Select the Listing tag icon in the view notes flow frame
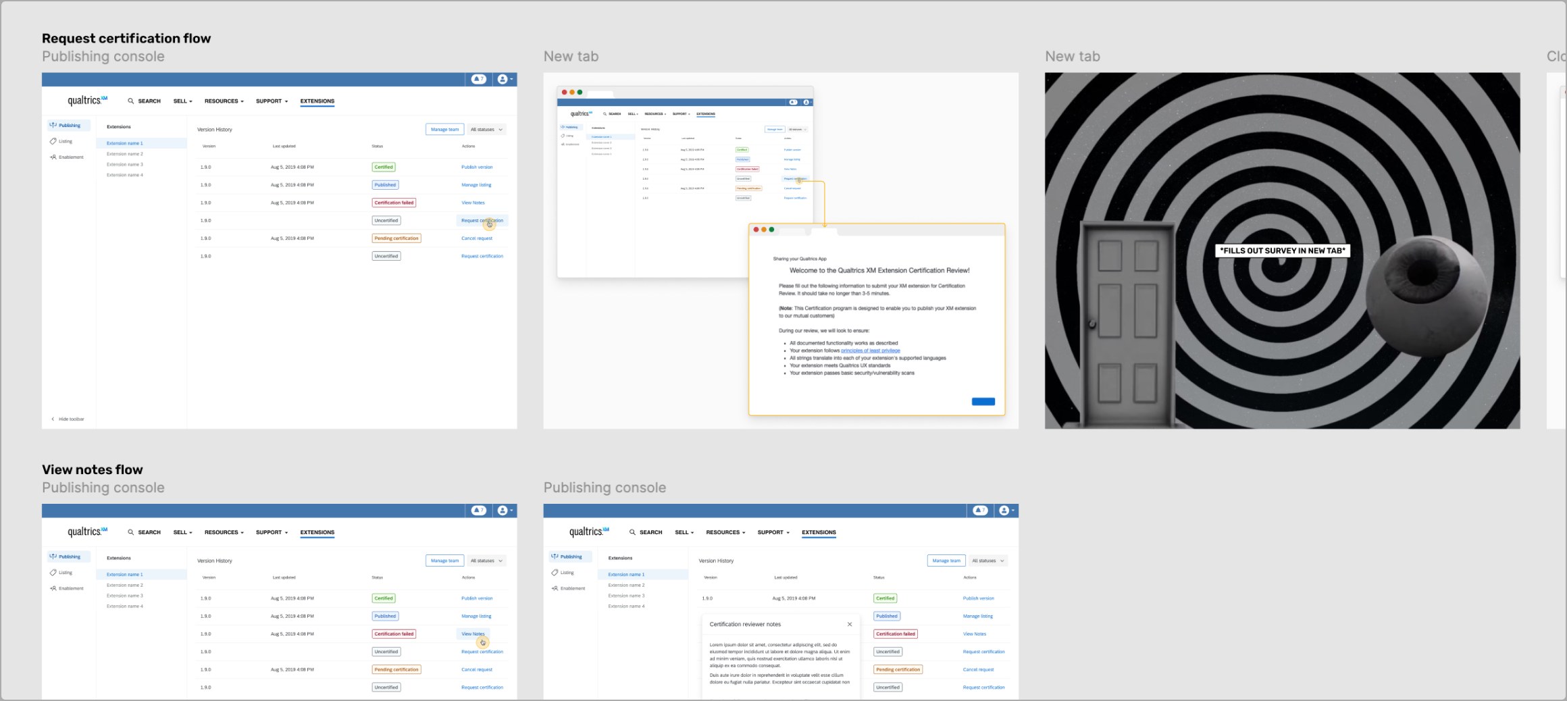 click(x=53, y=573)
